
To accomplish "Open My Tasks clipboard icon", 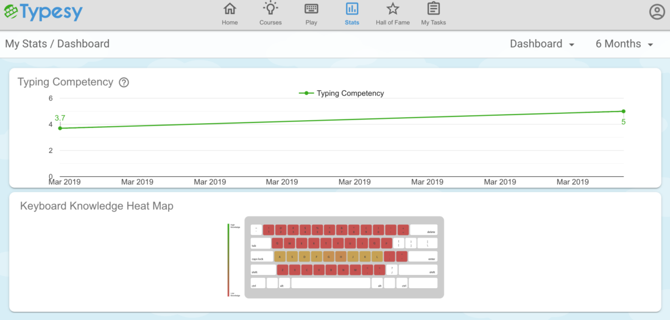I will tap(433, 9).
